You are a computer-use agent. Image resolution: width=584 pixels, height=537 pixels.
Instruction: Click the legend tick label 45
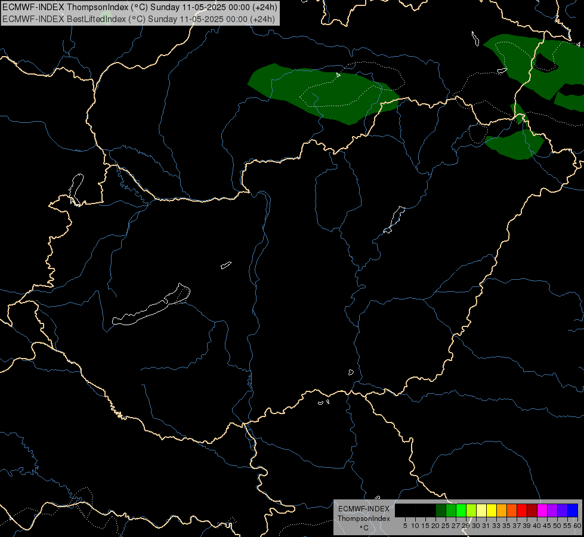click(x=548, y=526)
